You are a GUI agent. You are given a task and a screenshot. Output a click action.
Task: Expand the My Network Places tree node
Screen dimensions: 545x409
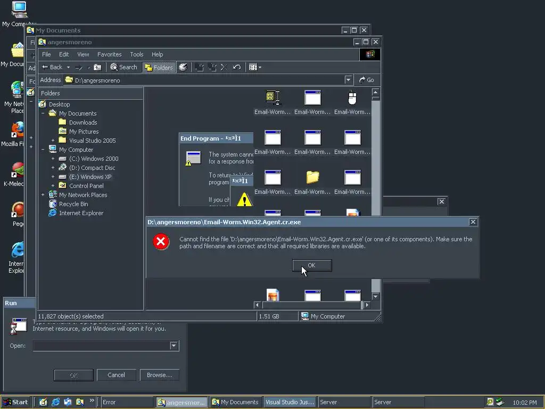pos(43,195)
